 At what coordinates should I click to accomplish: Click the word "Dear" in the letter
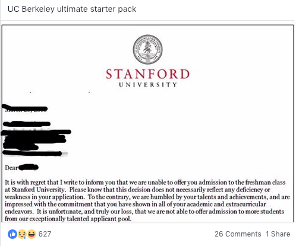pyautogui.click(x=11, y=168)
